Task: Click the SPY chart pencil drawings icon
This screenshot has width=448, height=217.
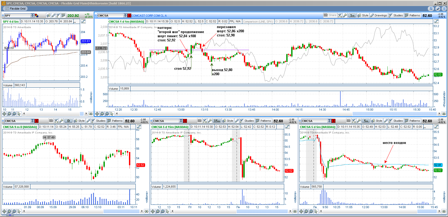Action: coord(54,16)
